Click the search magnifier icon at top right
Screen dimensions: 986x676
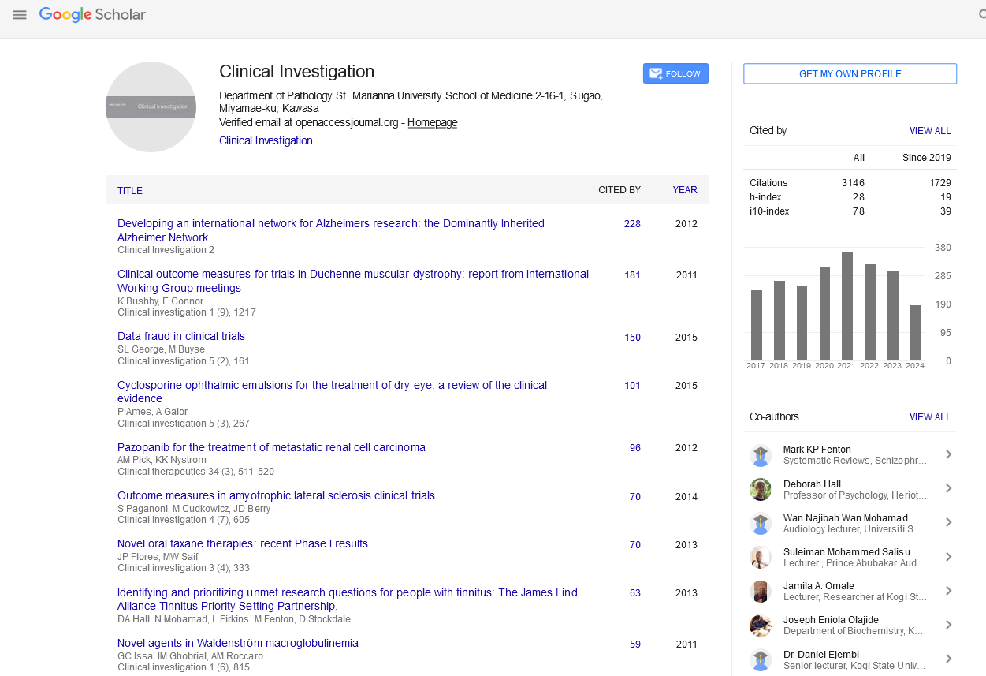tap(980, 15)
